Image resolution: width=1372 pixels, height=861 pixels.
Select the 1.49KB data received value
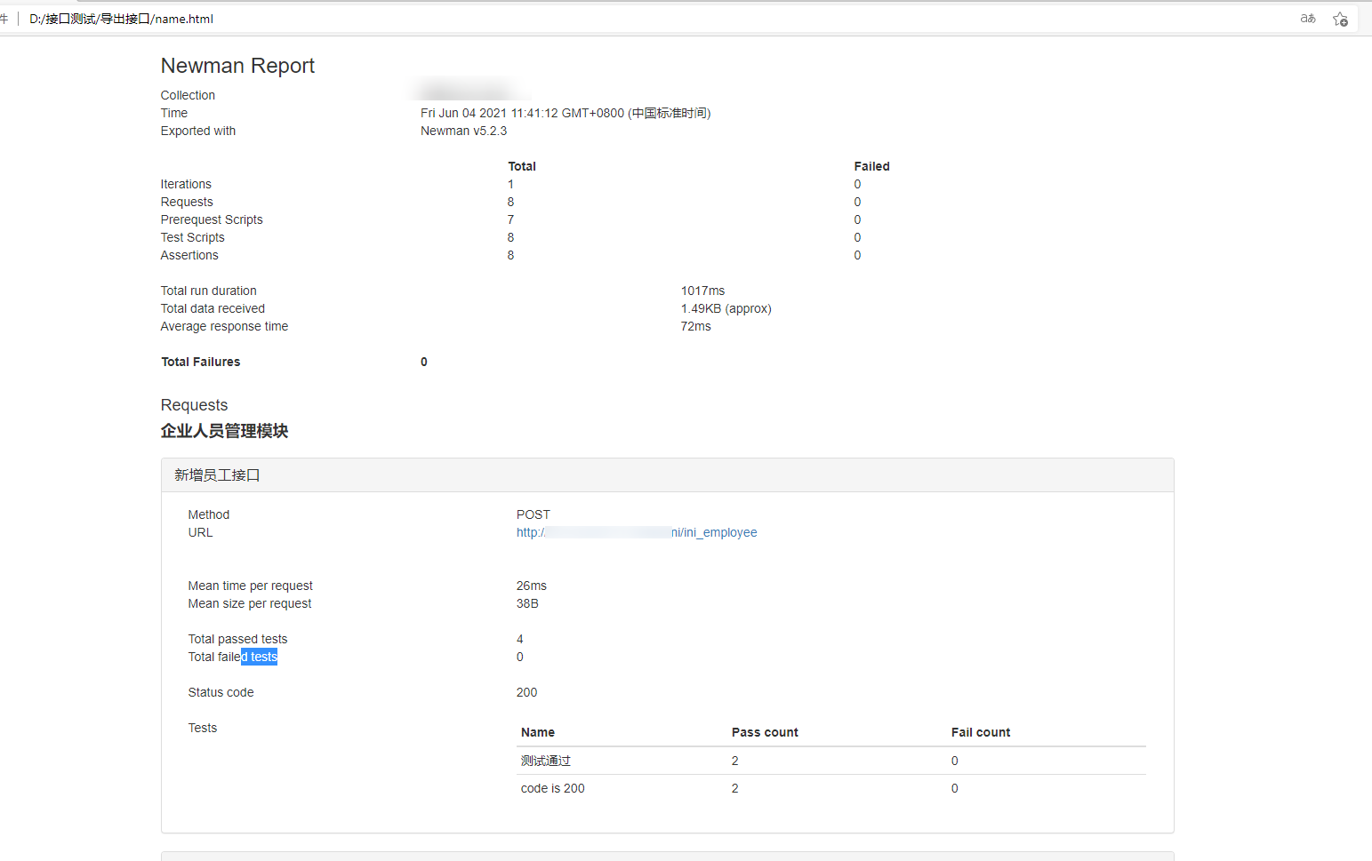tap(726, 308)
